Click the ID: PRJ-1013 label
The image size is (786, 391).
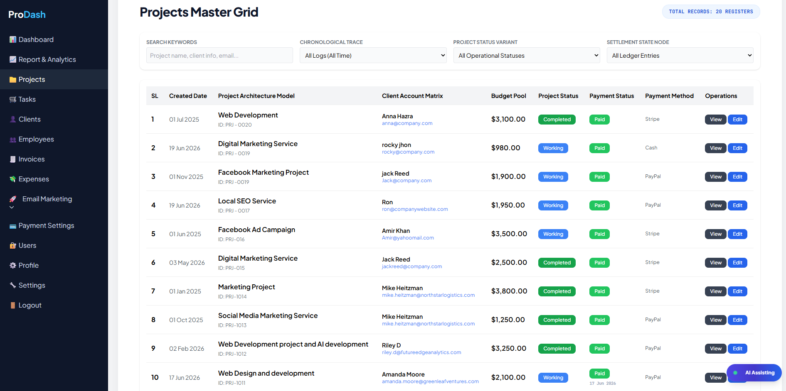coord(232,325)
